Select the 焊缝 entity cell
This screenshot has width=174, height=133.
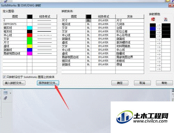130,65
